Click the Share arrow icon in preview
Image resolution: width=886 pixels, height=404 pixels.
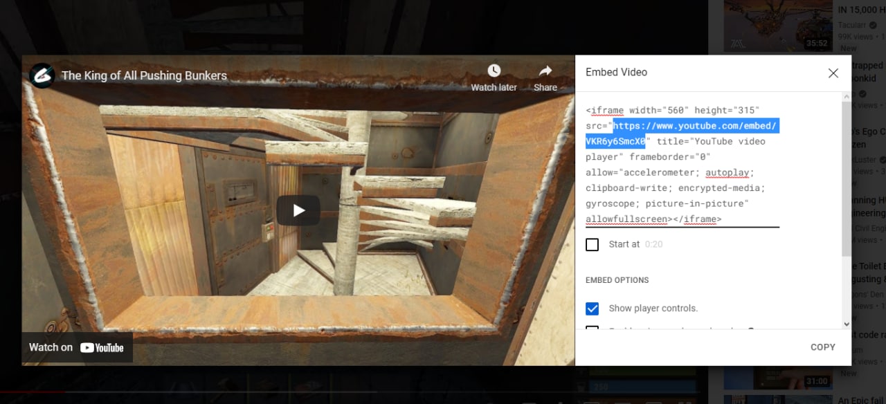(545, 71)
